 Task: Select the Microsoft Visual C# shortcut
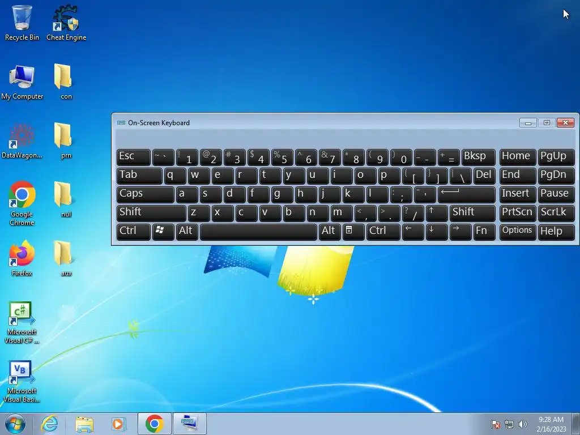point(22,322)
